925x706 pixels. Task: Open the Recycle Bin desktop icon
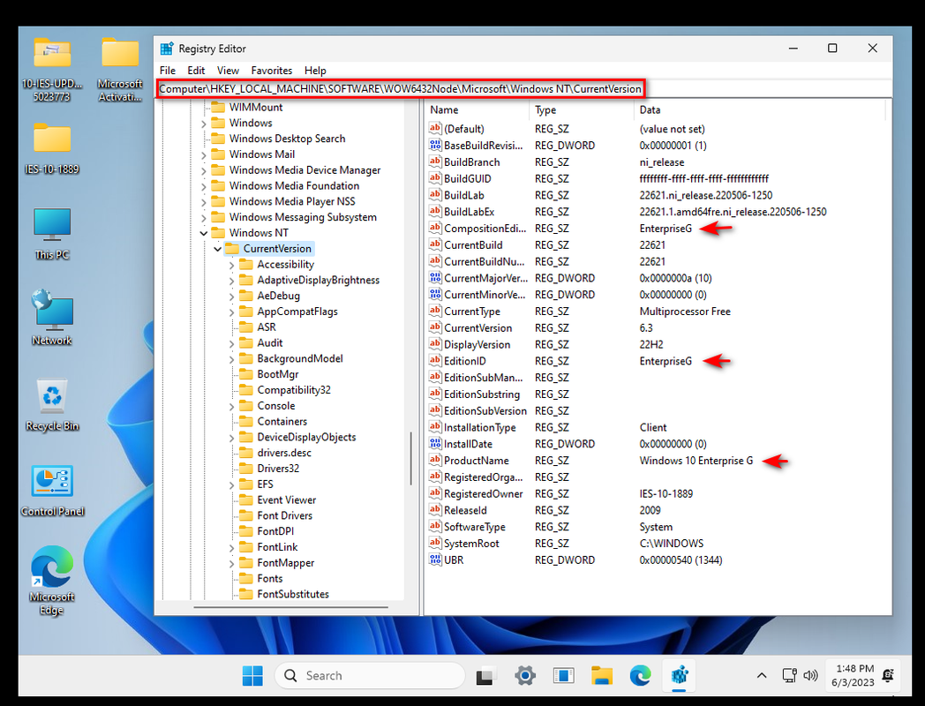tap(52, 404)
